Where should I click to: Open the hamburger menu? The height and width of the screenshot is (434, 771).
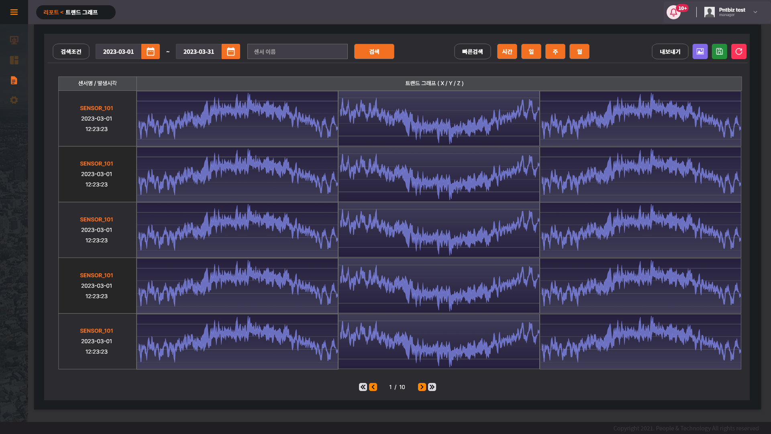tap(14, 12)
